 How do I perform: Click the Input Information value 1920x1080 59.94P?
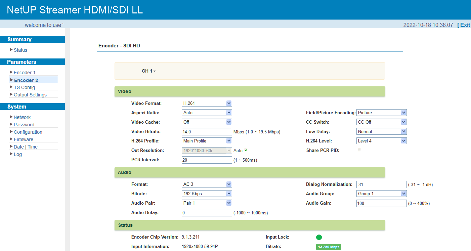(200, 247)
